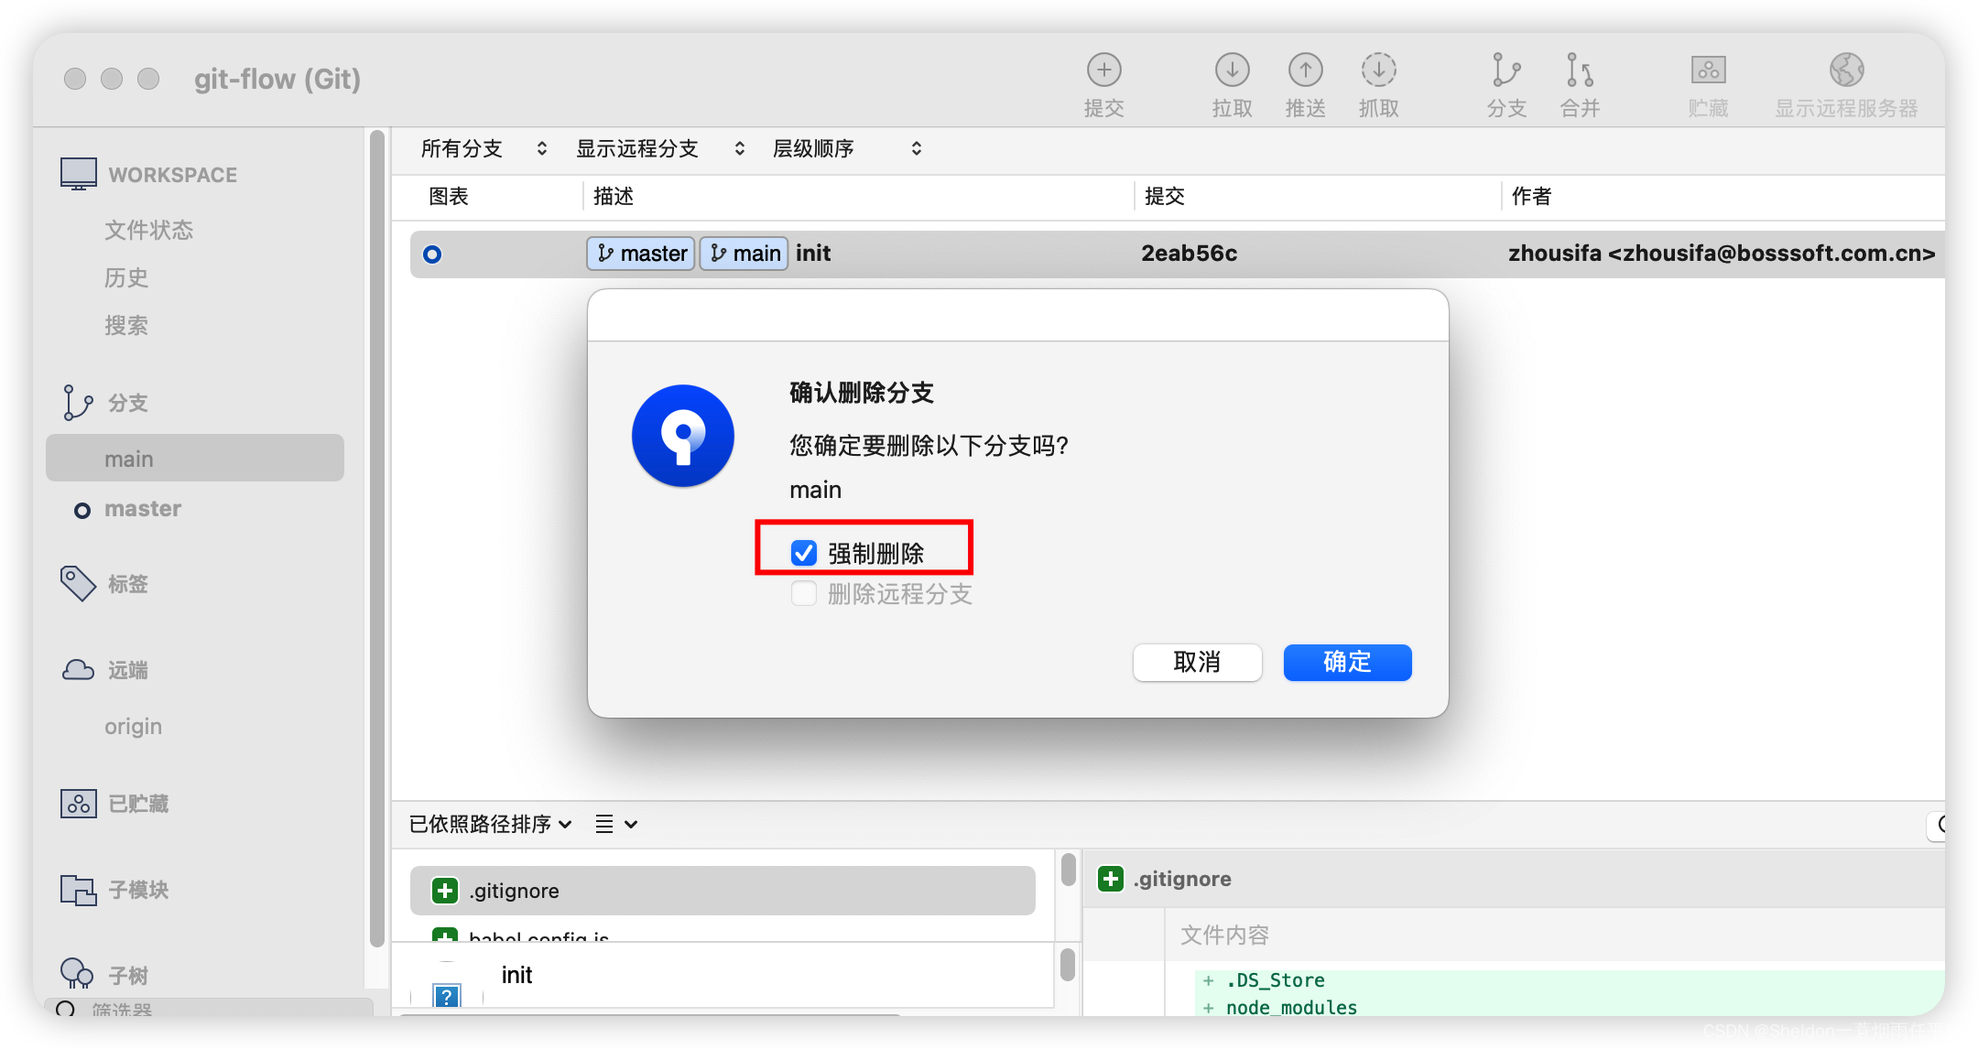Click the Push (推送) toolbar icon
This screenshot has height=1049, width=1978.
click(1305, 70)
